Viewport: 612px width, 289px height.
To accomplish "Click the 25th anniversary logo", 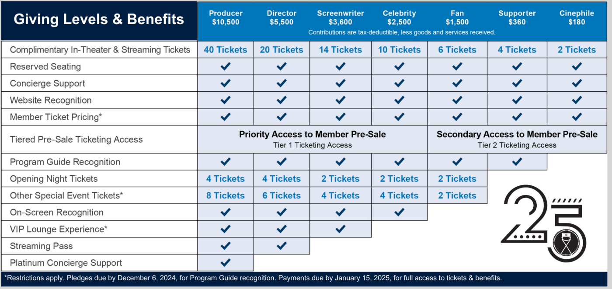I will coord(543,223).
